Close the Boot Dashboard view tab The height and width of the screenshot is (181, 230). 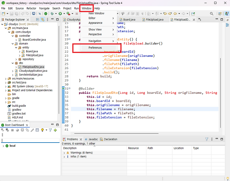(27, 125)
